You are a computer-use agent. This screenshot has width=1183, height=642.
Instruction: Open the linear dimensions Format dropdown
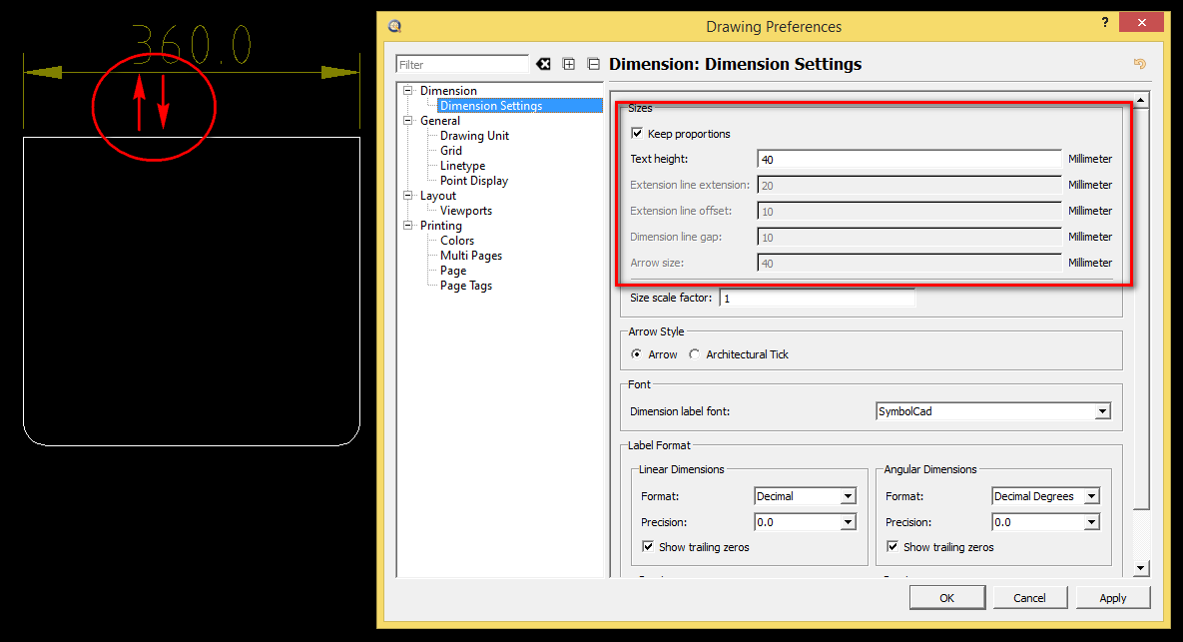[848, 496]
